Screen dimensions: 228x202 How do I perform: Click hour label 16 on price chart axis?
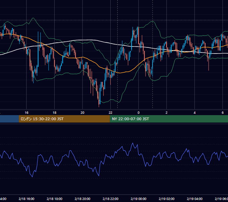[x=26, y=113]
